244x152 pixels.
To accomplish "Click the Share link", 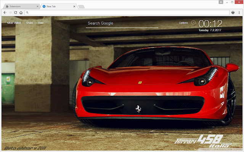I will pyautogui.click(x=29, y=23).
